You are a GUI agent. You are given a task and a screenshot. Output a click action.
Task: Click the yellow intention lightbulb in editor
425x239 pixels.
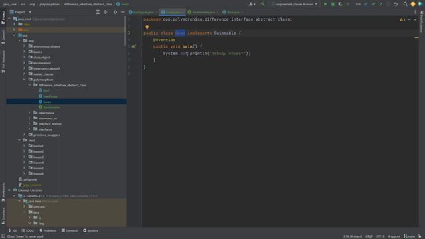coord(147,27)
